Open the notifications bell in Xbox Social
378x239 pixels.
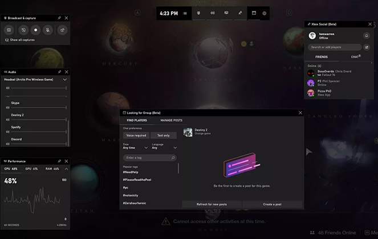point(366,35)
